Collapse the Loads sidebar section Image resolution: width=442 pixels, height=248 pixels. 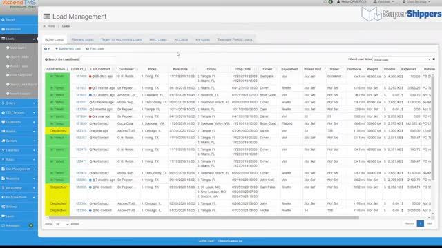[x=19, y=39]
